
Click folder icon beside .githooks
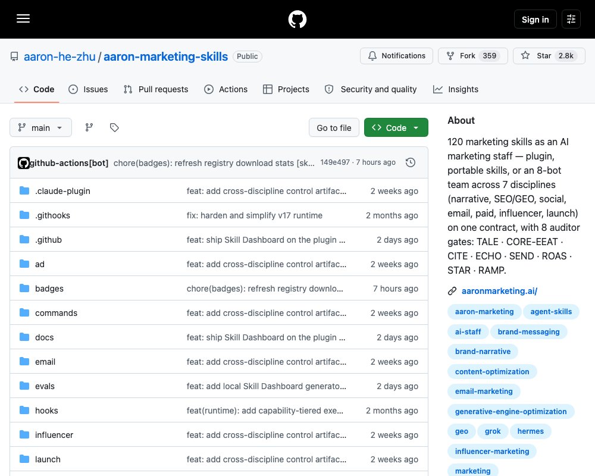click(x=24, y=215)
